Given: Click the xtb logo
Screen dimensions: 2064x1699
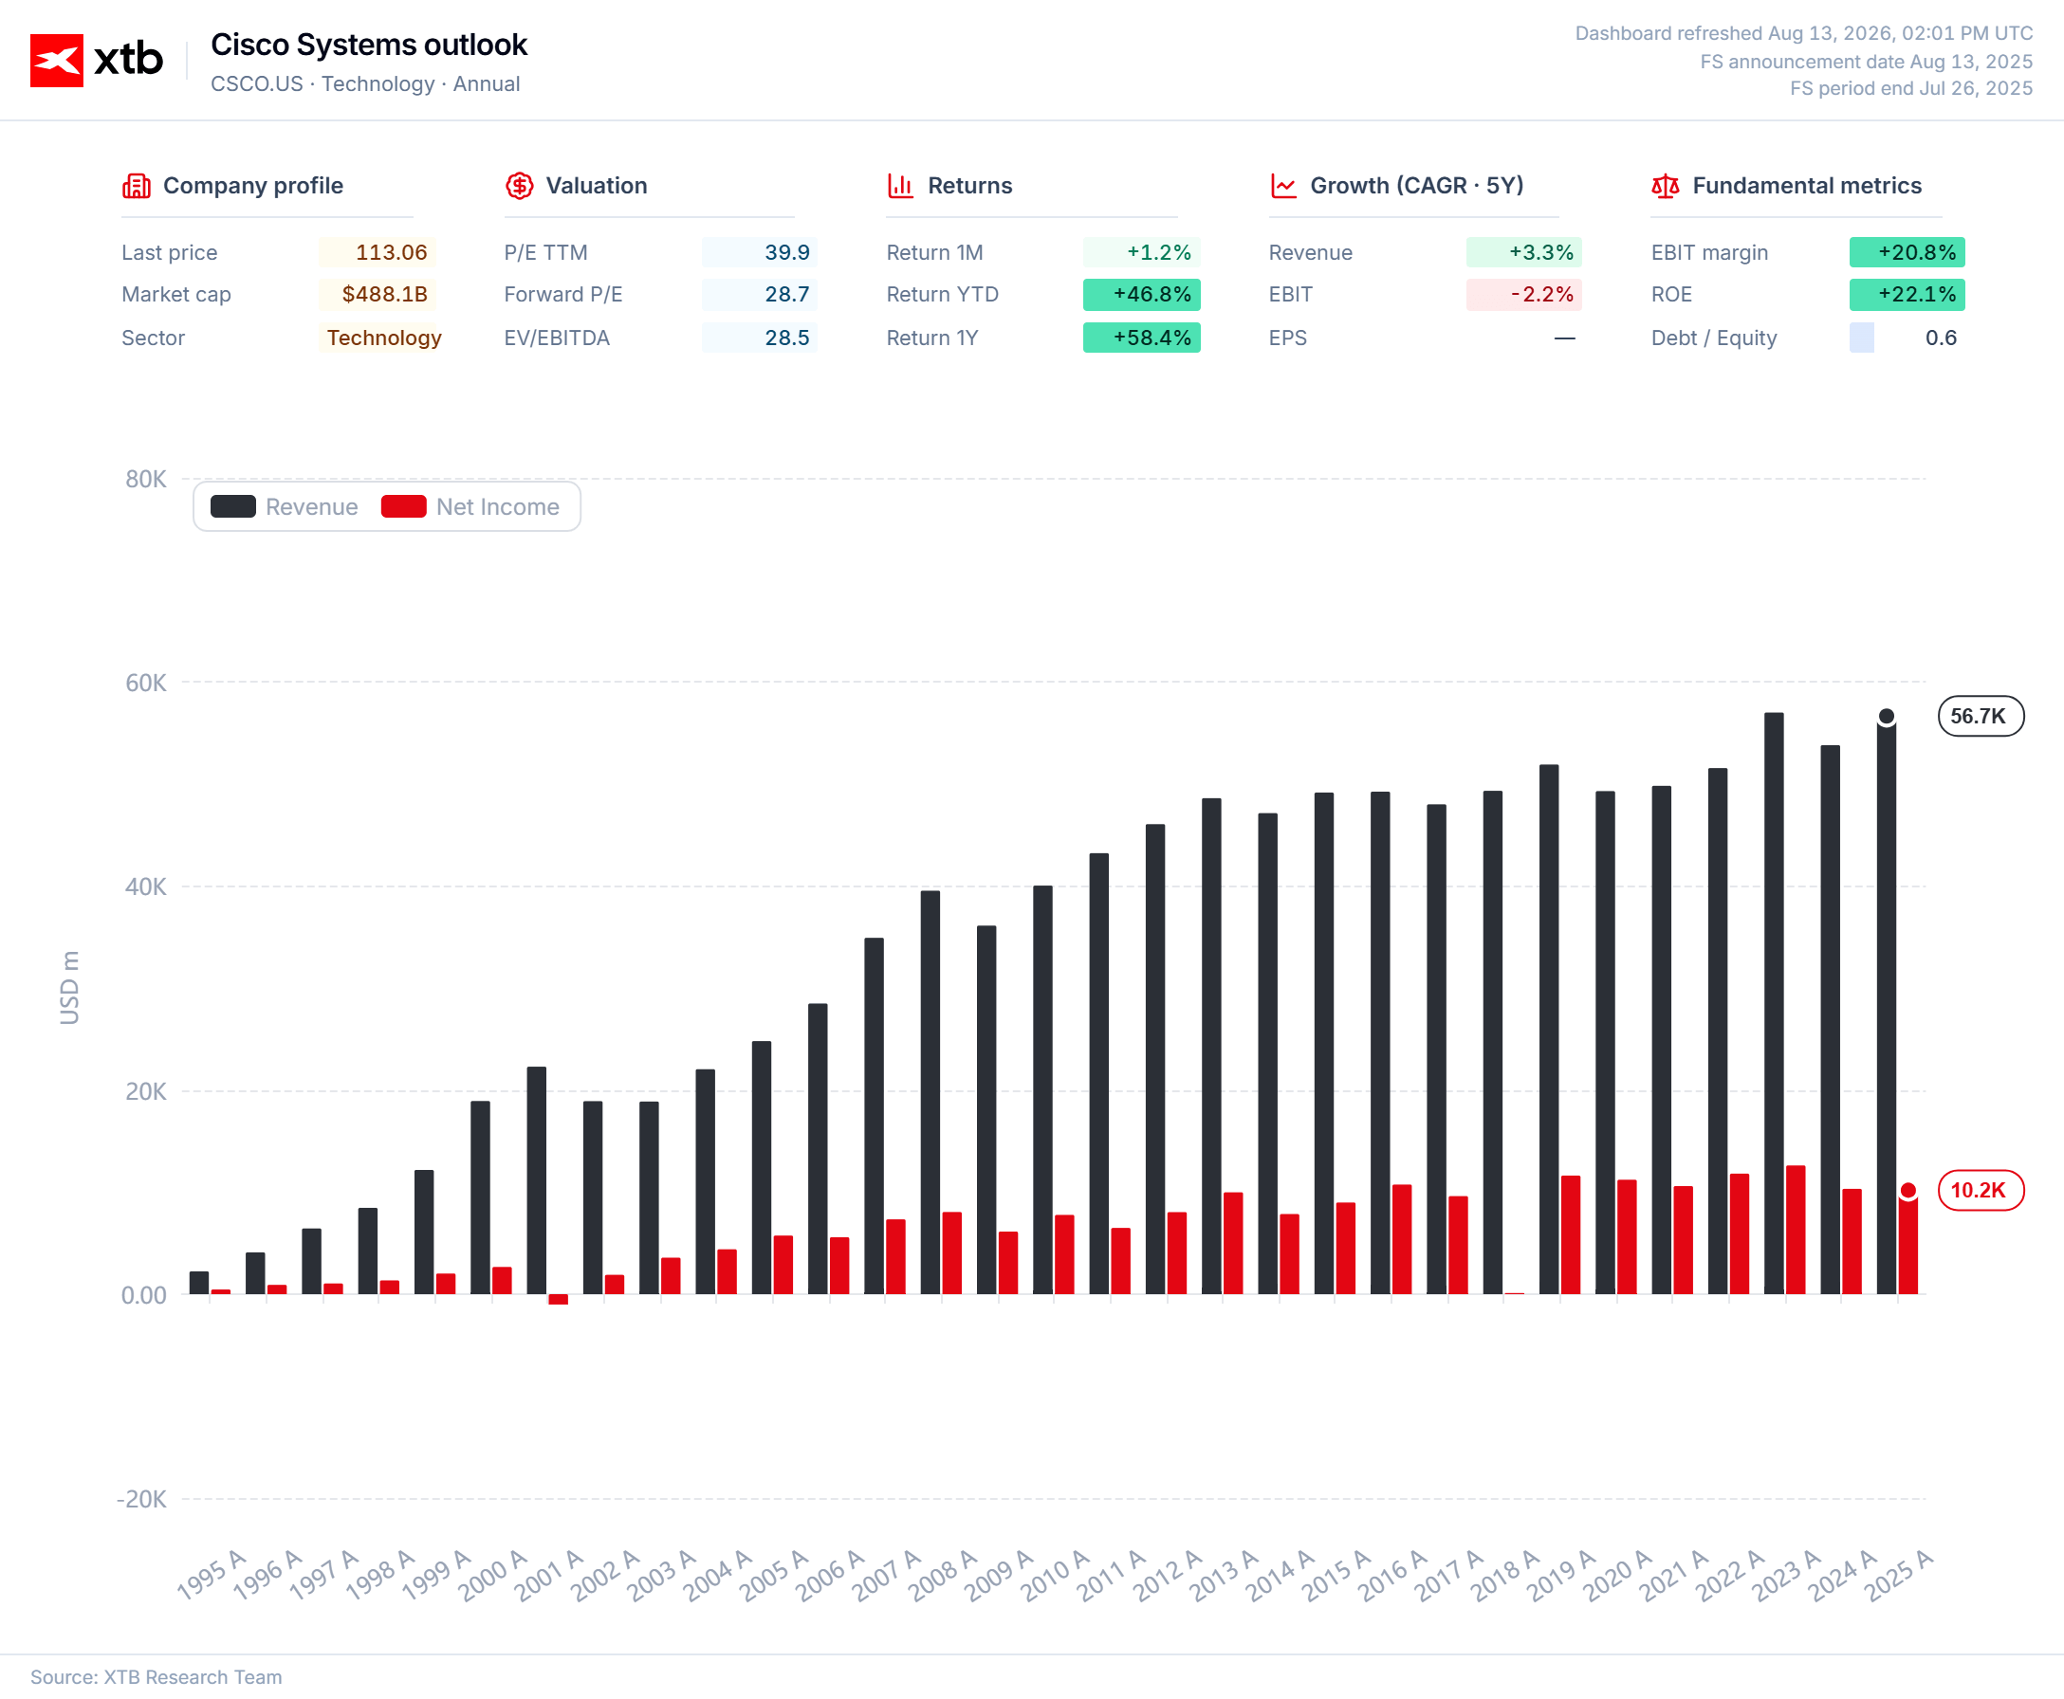Looking at the screenshot, I should (97, 60).
